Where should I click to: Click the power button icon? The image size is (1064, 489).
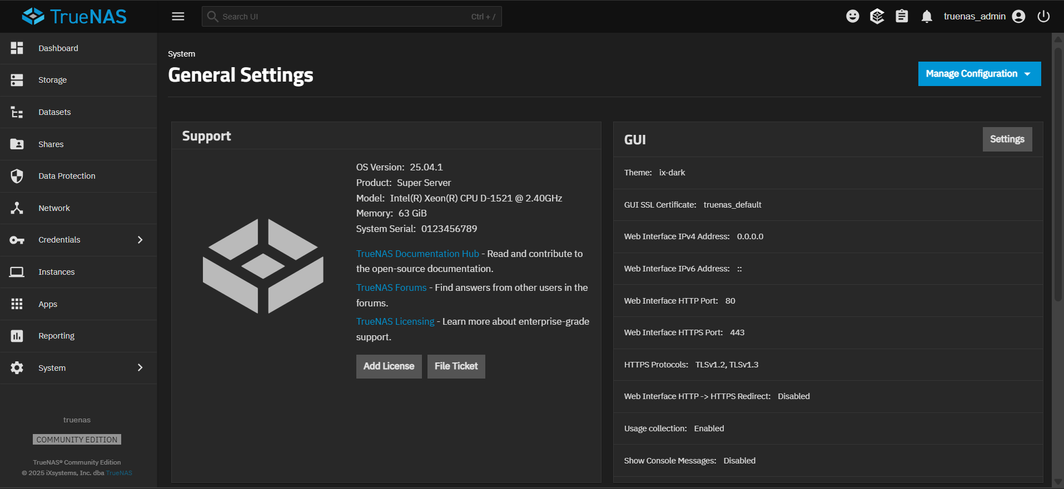(x=1043, y=17)
